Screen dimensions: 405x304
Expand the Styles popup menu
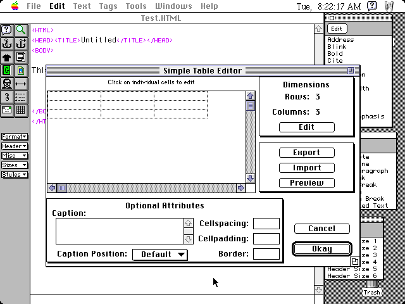(15, 175)
